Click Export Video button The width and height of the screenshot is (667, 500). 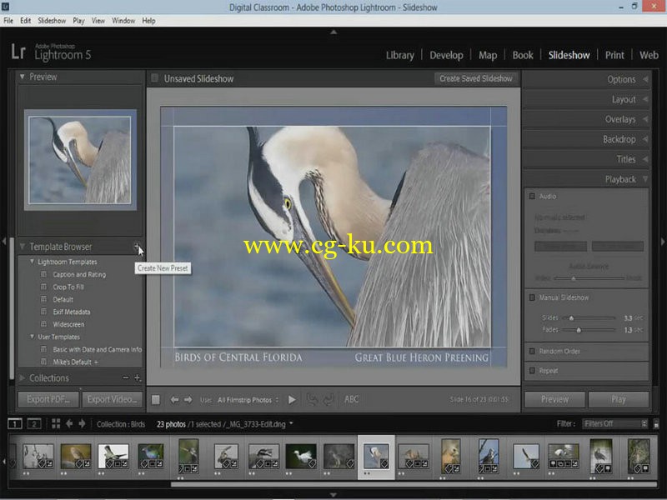[x=112, y=400]
